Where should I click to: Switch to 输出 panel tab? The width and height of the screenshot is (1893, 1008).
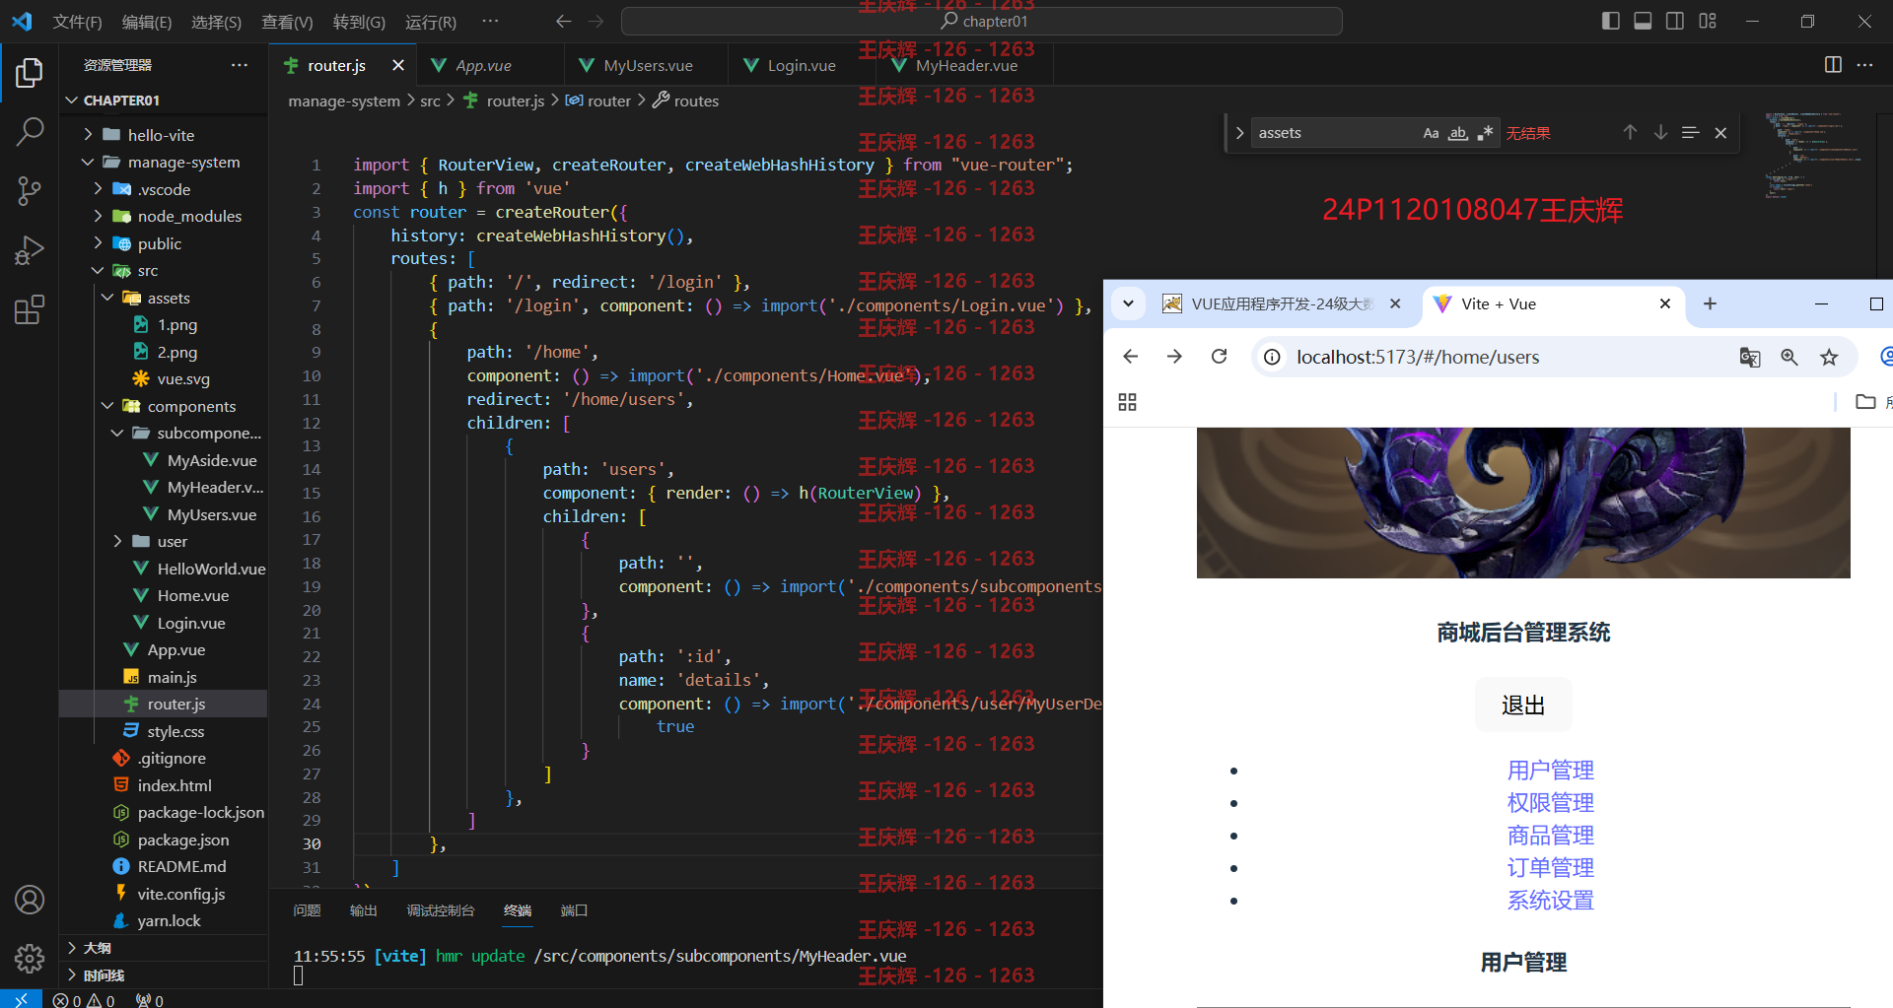tap(363, 910)
